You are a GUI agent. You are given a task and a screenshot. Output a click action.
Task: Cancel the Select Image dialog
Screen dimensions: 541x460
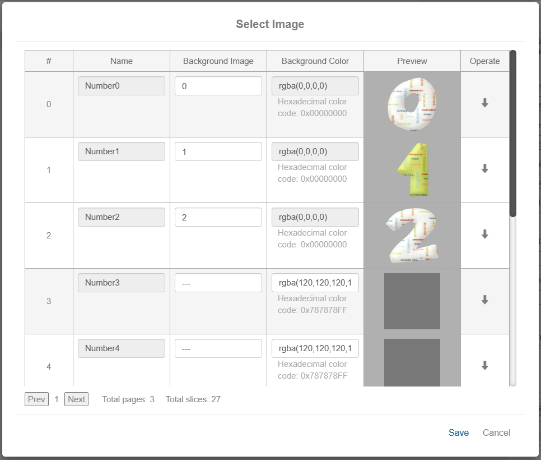(496, 433)
